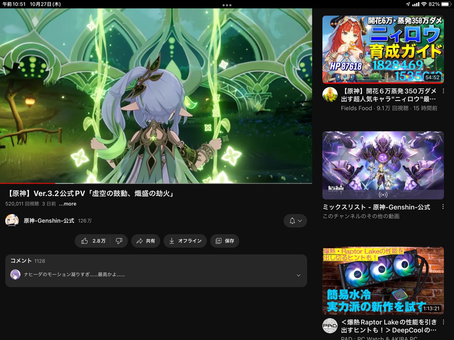Tap the battery icon in status bar
Image resolution: width=454 pixels, height=340 pixels.
[x=446, y=4]
